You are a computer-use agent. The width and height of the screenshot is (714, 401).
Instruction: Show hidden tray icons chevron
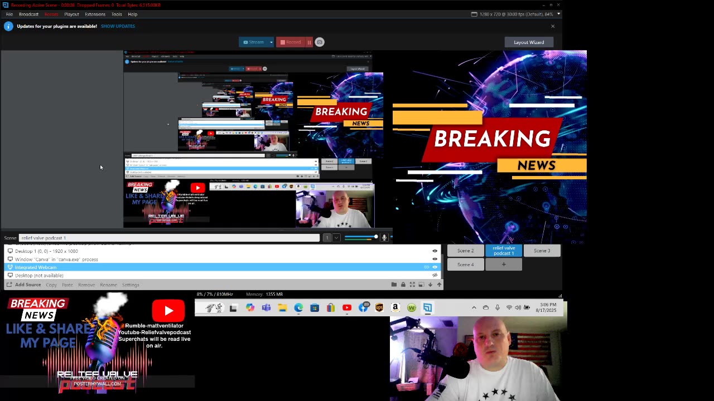click(x=474, y=307)
